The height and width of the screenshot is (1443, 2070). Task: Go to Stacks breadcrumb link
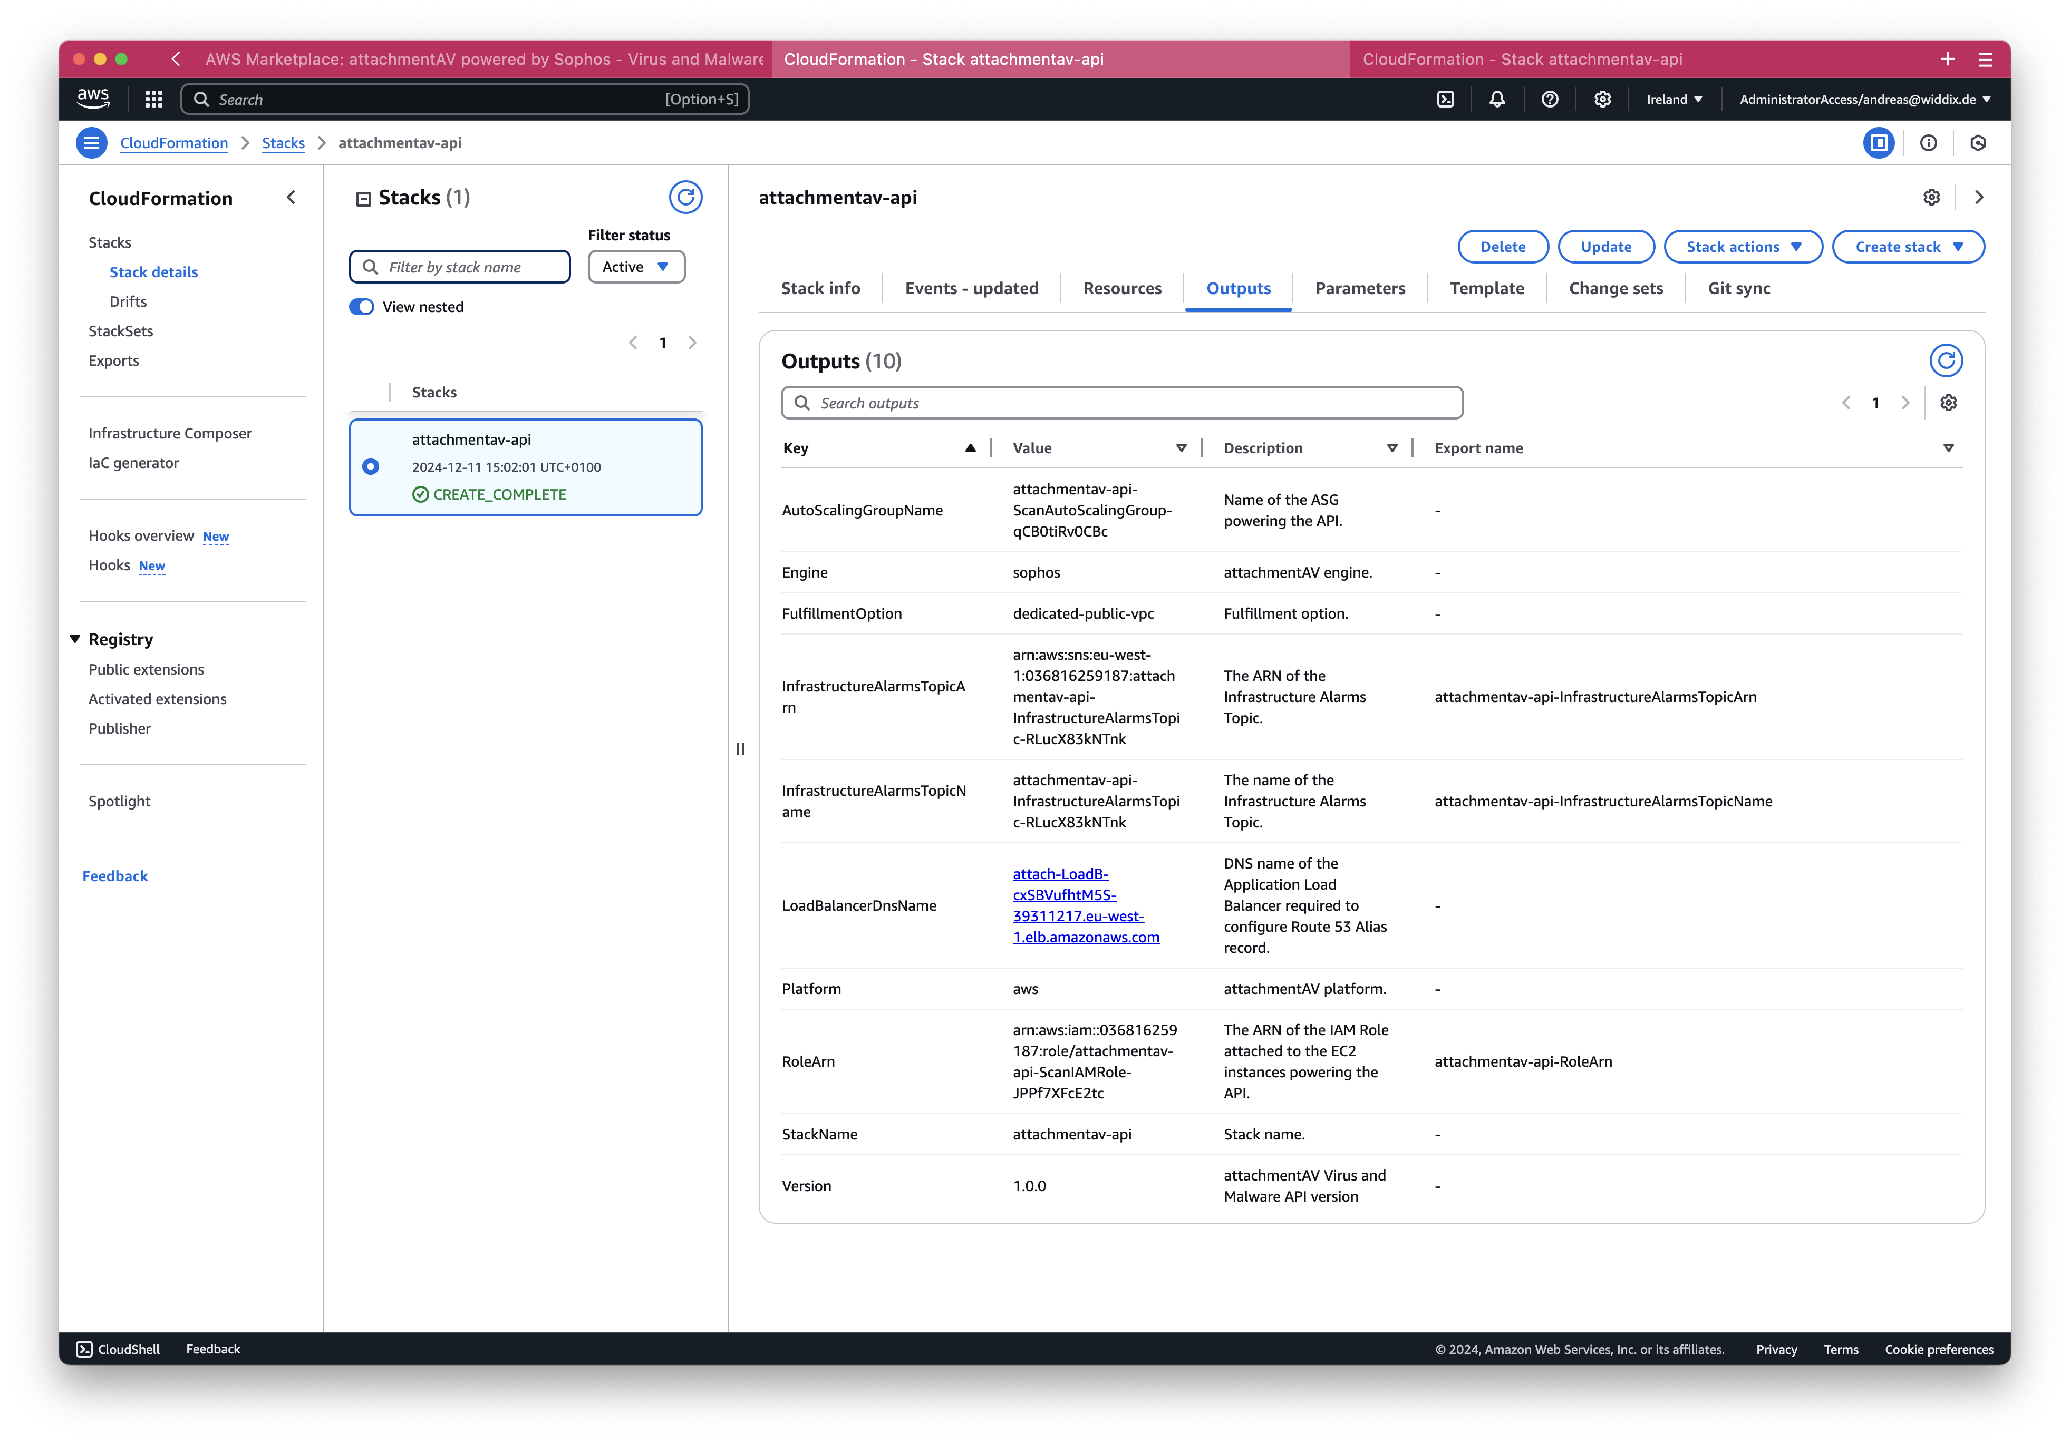(x=283, y=142)
